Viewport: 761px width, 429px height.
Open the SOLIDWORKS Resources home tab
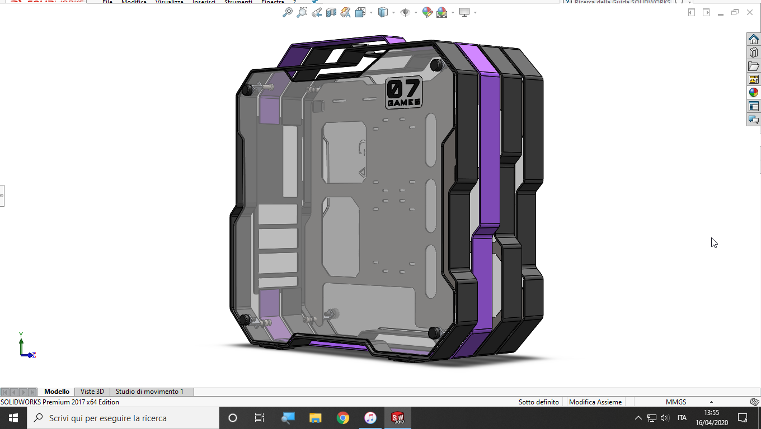point(754,39)
